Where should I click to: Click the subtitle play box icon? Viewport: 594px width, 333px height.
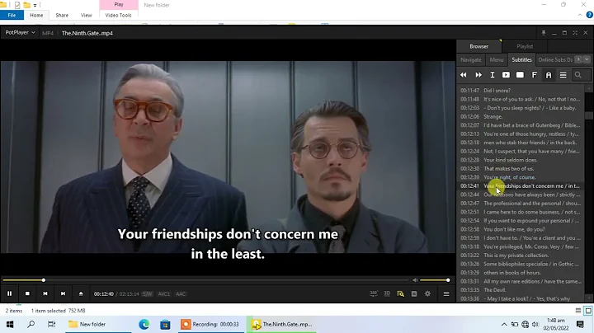point(506,75)
